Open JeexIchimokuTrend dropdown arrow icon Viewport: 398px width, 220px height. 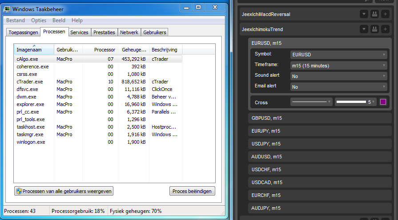(x=364, y=29)
